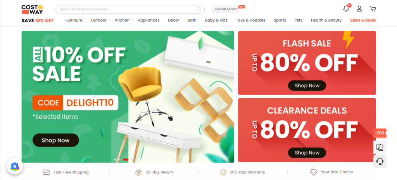The image size is (397, 180).
Task: Open the Popular Search dropdown
Action: click(x=226, y=9)
